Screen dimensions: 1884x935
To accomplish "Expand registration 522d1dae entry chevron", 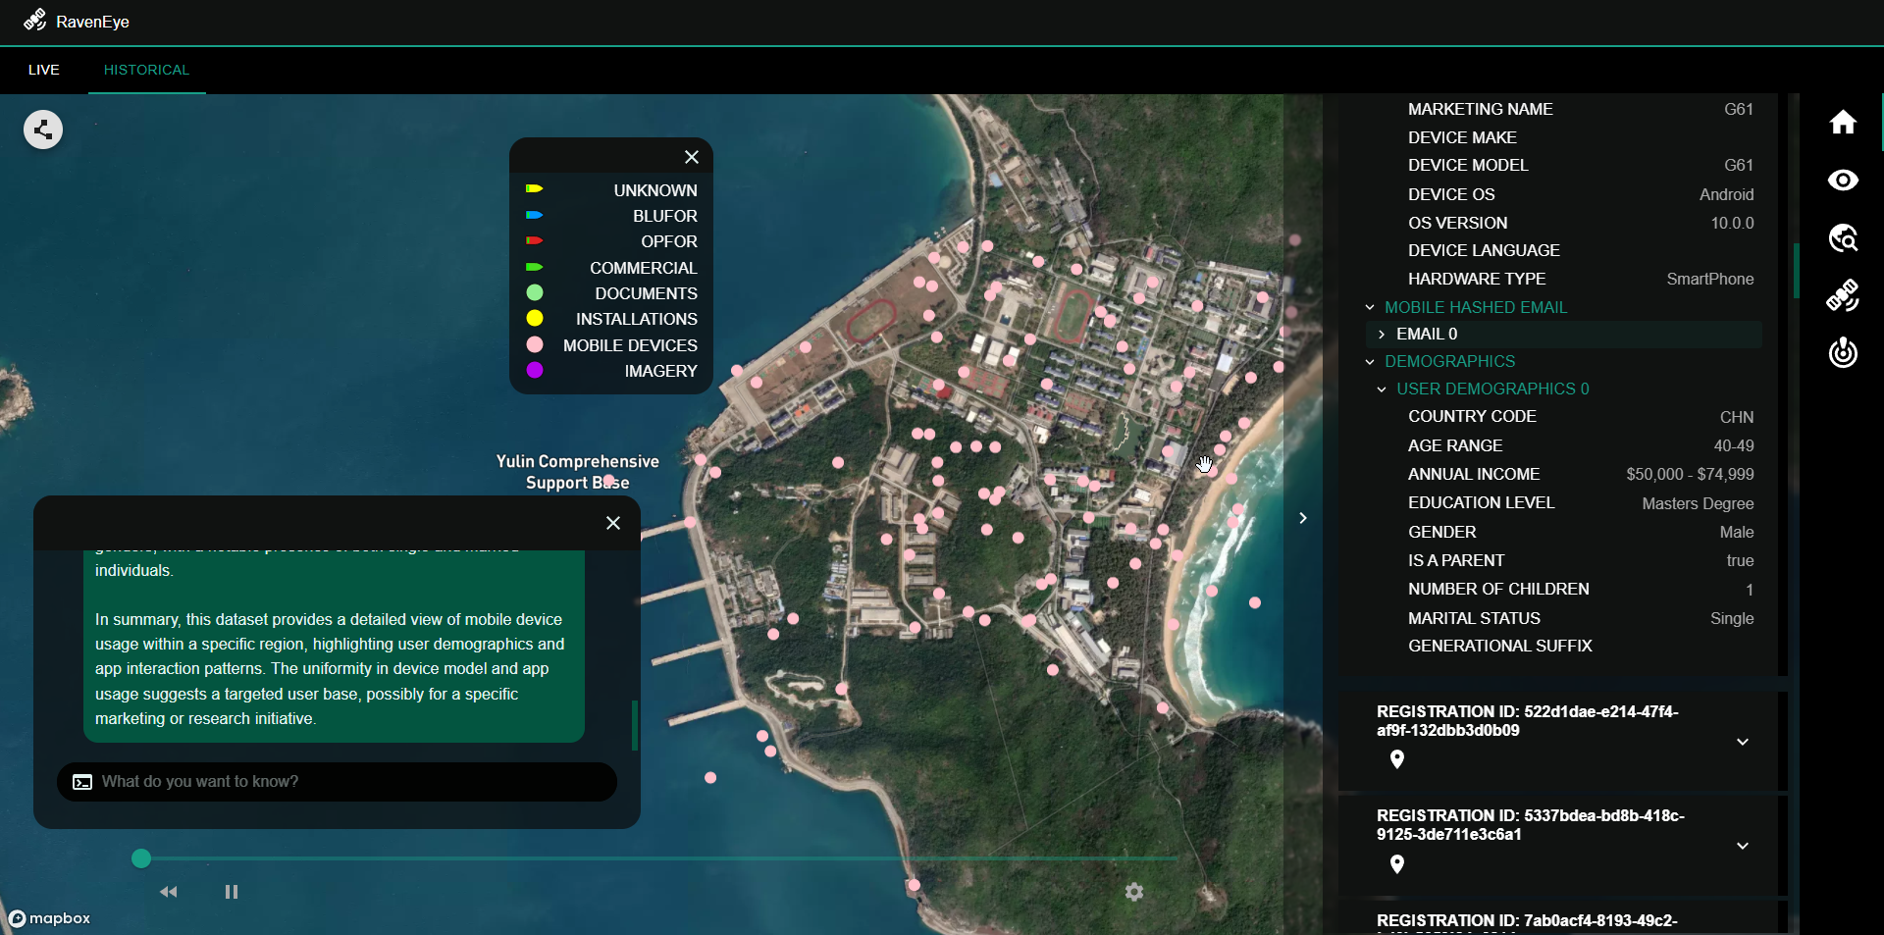I will [x=1743, y=742].
